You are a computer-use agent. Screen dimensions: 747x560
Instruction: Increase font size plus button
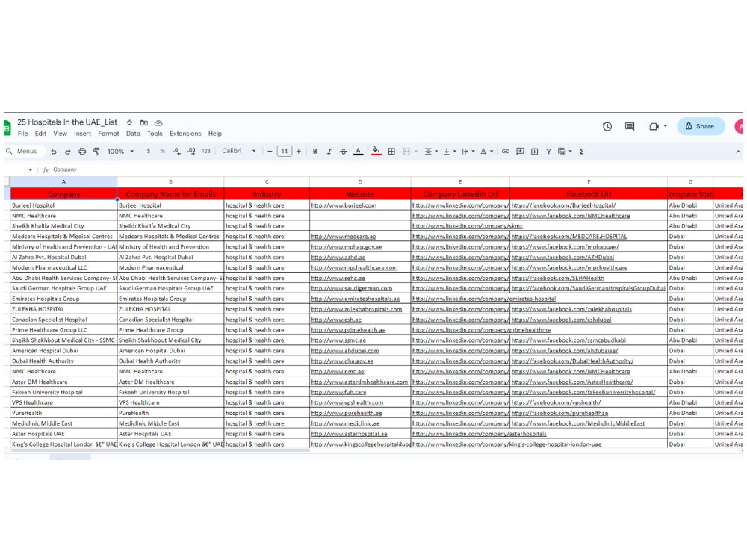(x=299, y=152)
